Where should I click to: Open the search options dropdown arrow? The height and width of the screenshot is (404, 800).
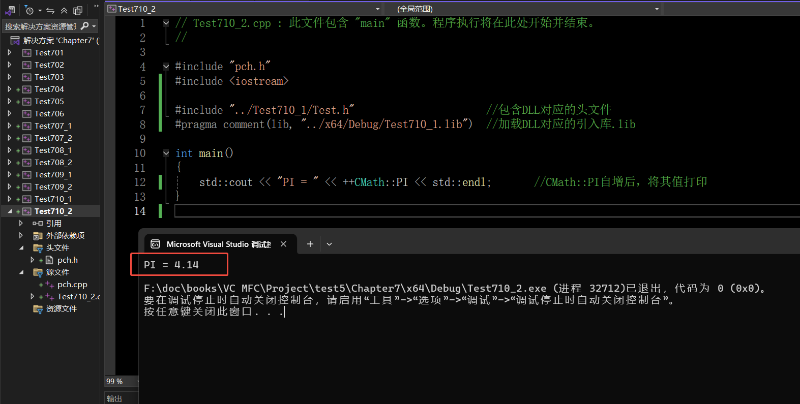[94, 26]
